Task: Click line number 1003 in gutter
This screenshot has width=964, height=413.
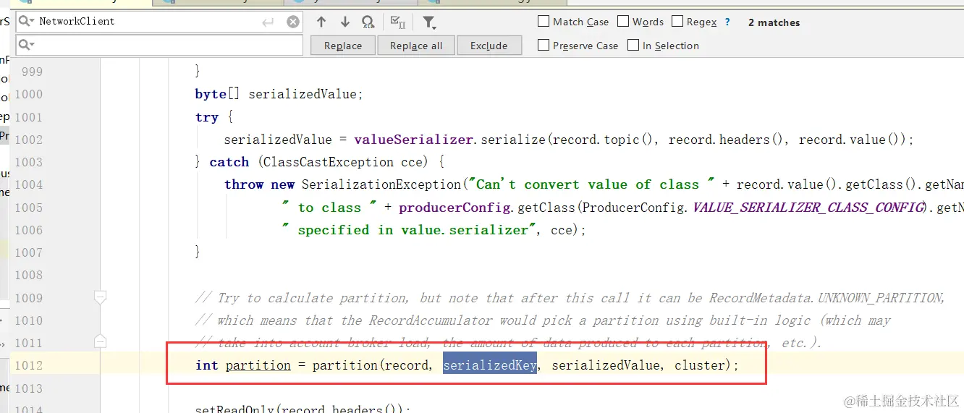Action: click(x=29, y=162)
